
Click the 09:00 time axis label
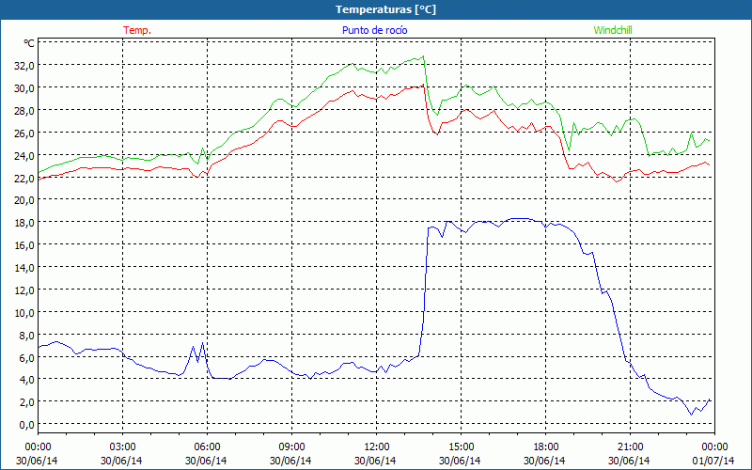click(x=291, y=447)
